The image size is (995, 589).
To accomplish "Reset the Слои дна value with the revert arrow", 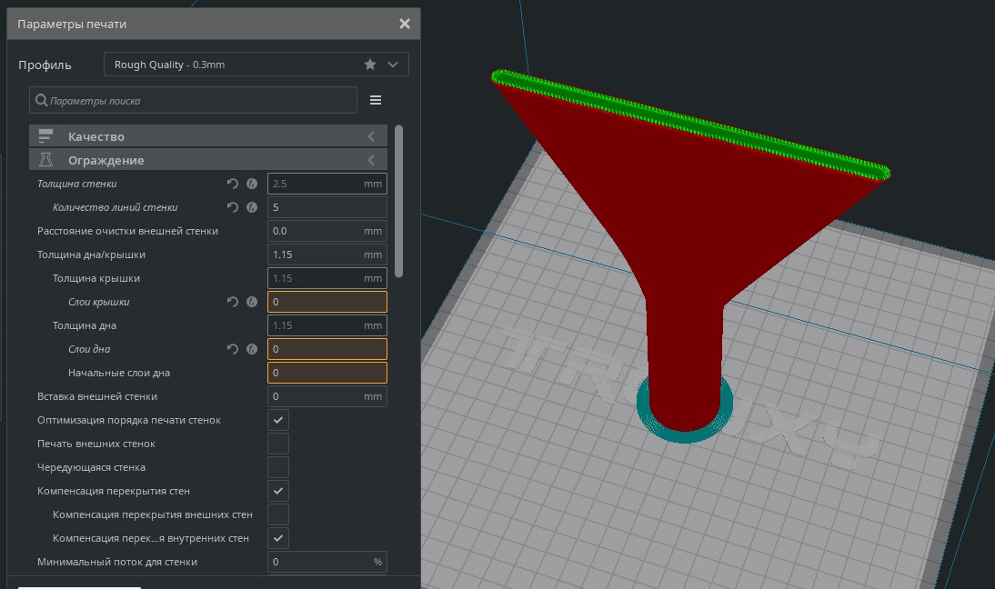I will (233, 349).
